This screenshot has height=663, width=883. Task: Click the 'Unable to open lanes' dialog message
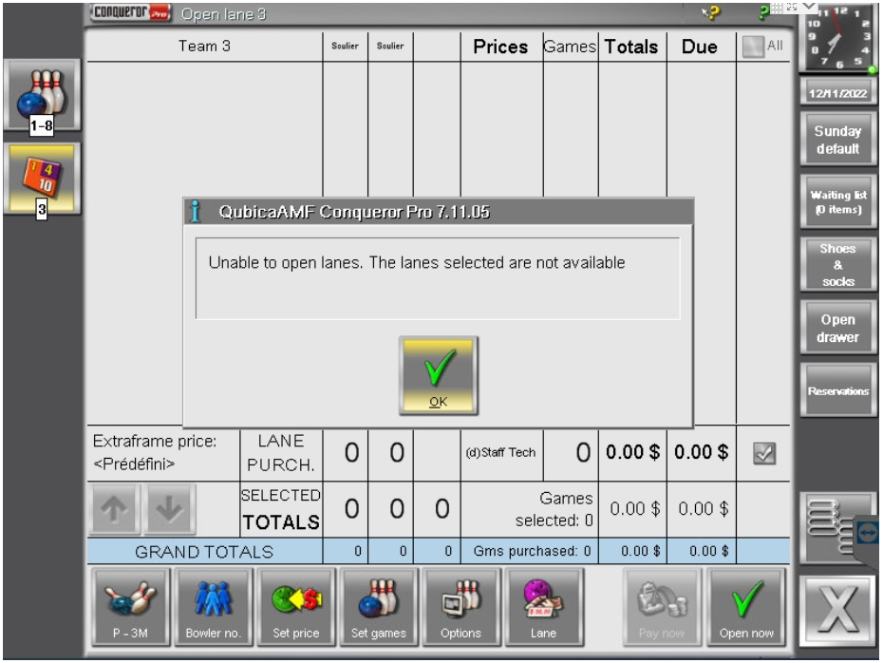tap(417, 262)
